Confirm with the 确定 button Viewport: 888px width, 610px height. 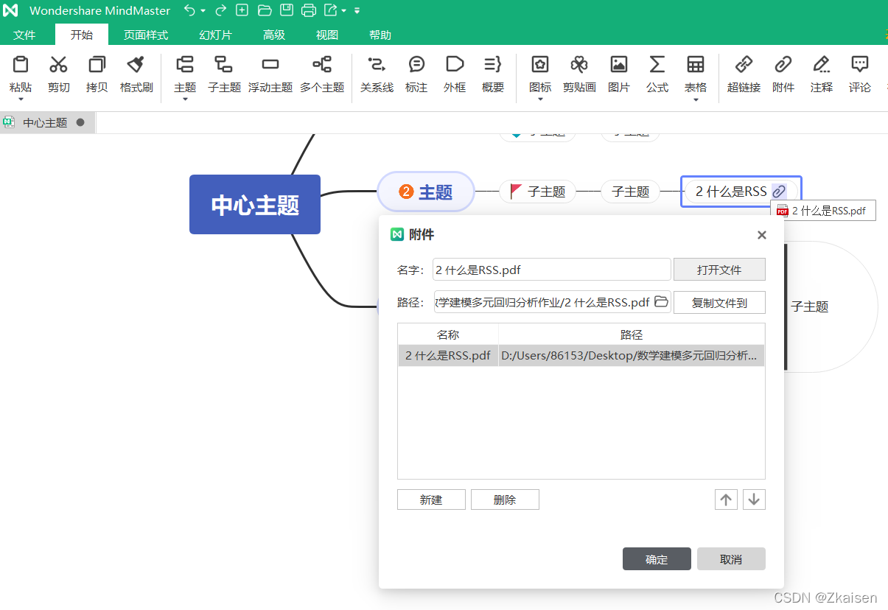(657, 559)
